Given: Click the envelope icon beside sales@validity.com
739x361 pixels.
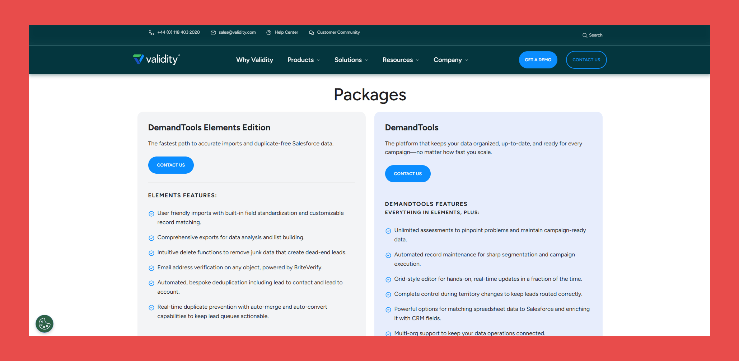Looking at the screenshot, I should point(213,32).
